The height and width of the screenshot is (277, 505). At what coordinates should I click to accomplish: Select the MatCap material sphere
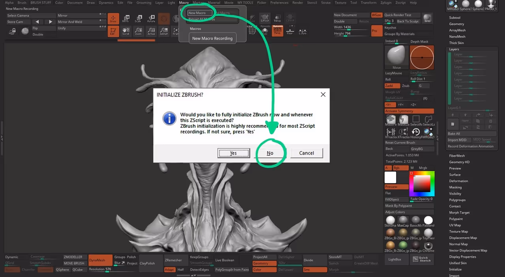[x=403, y=221]
